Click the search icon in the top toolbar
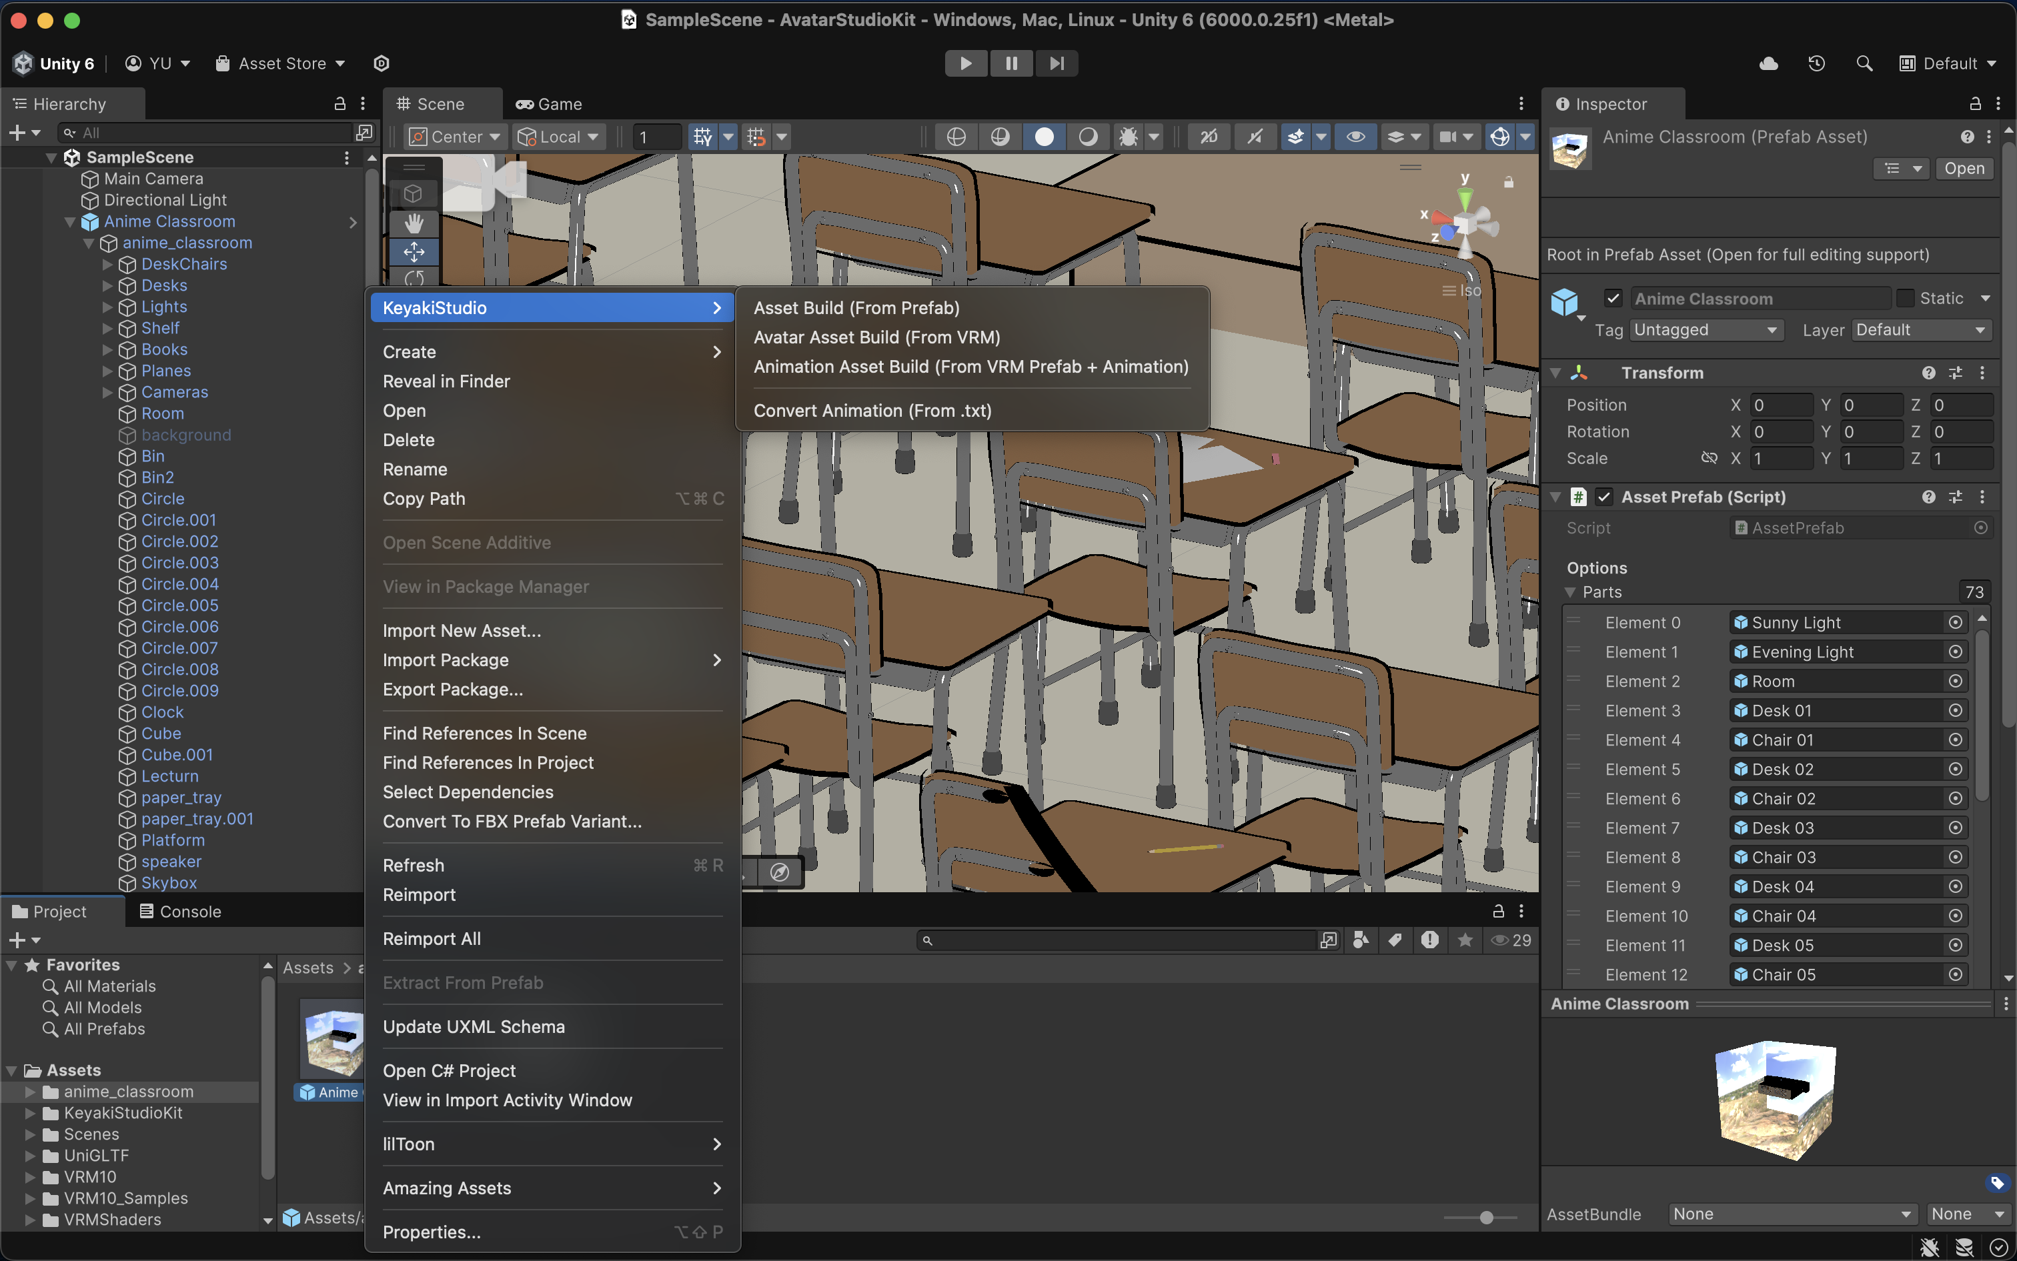Viewport: 2017px width, 1261px height. (1864, 63)
